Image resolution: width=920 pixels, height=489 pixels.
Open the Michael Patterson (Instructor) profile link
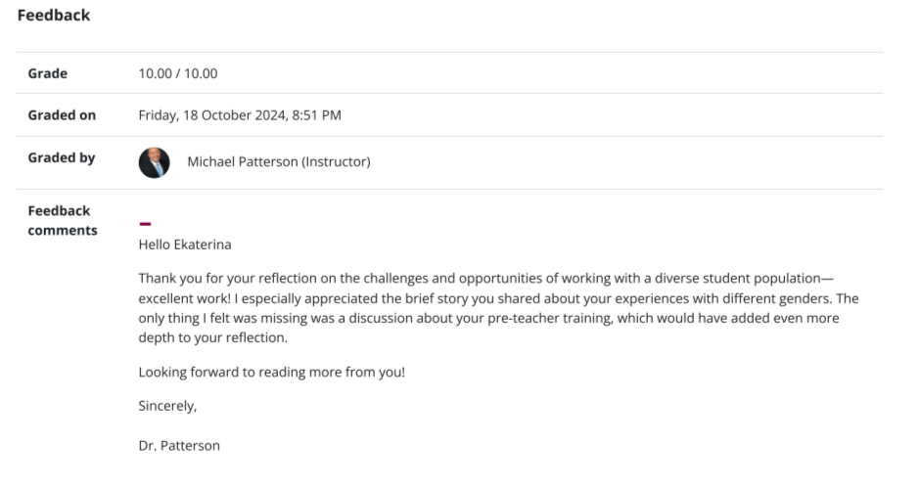[278, 162]
